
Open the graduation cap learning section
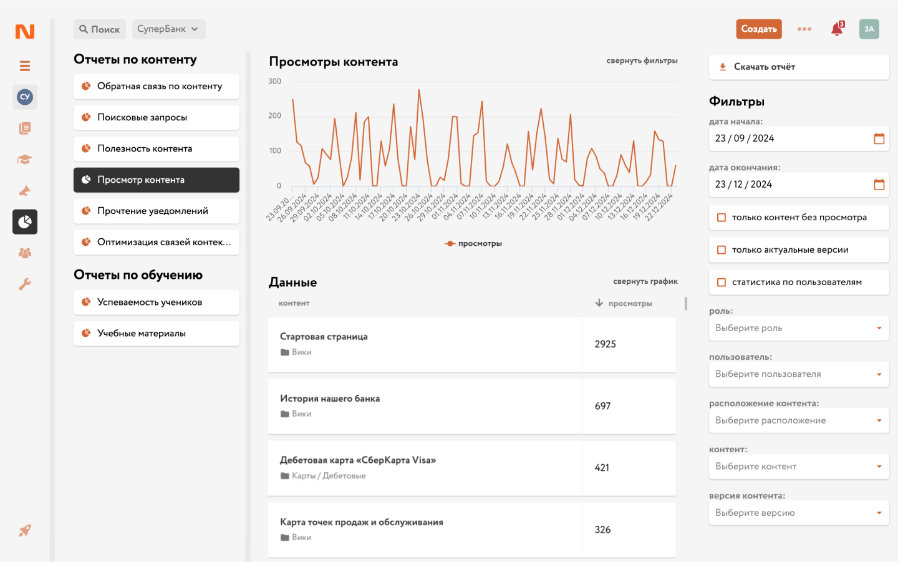(x=25, y=160)
